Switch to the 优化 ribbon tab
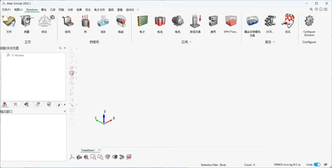Image resolution: width=332 pixels, height=168 pixels. [x=88, y=10]
